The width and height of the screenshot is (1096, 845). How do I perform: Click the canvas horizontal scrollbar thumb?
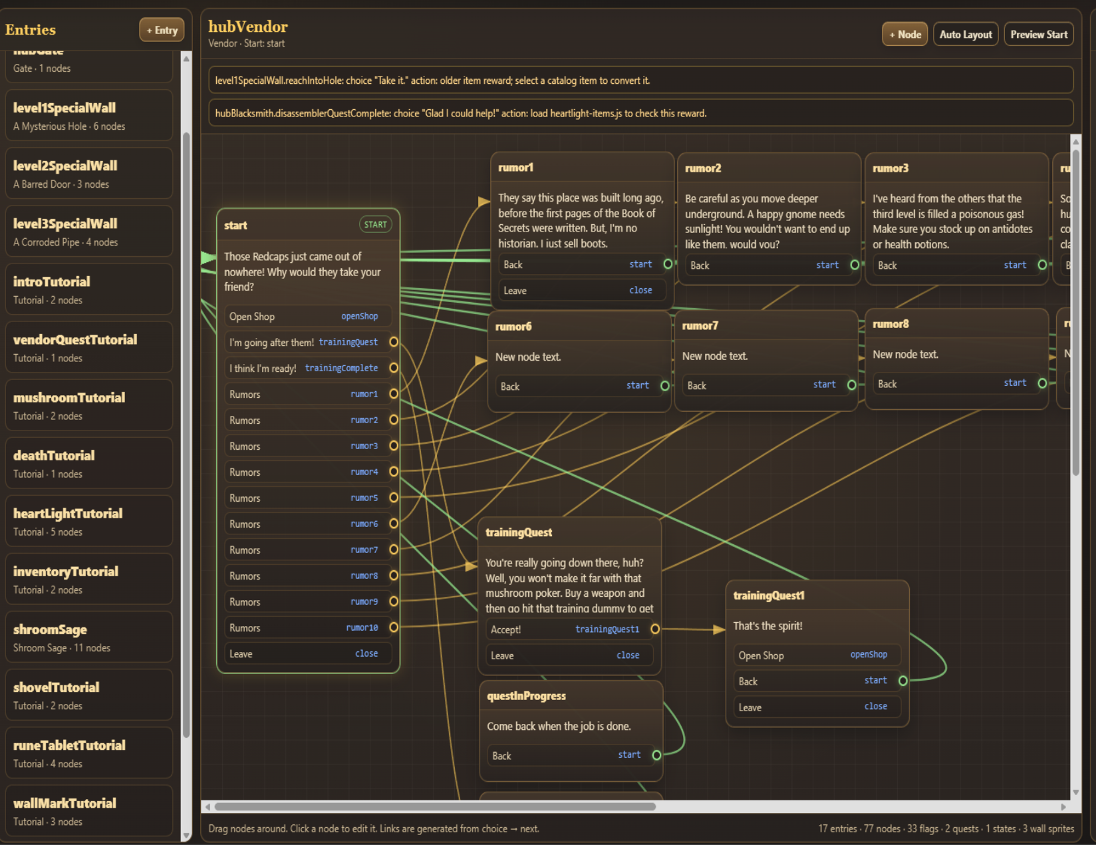pos(435,806)
